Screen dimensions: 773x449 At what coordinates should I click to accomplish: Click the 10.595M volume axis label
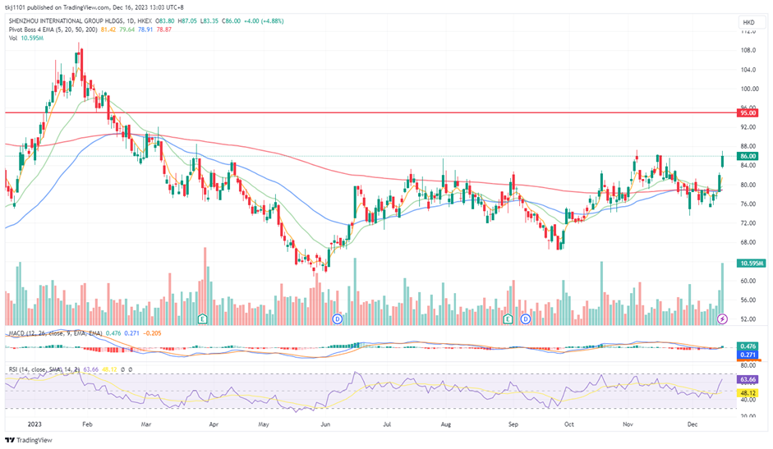click(x=751, y=263)
